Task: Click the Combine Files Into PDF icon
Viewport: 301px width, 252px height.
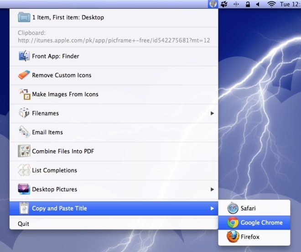Action: (x=24, y=151)
